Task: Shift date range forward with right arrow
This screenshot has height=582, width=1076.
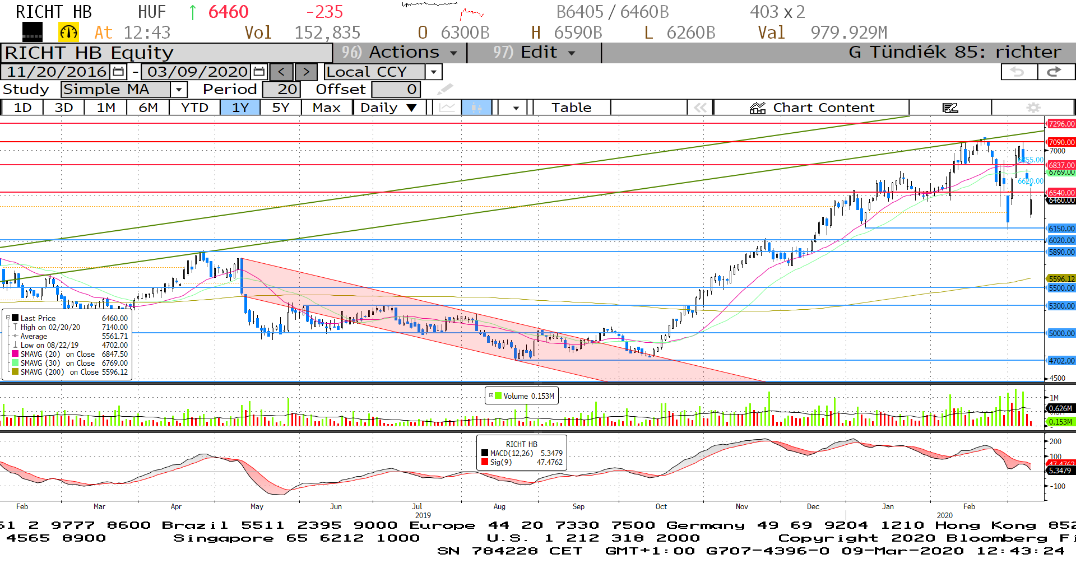Action: 306,72
